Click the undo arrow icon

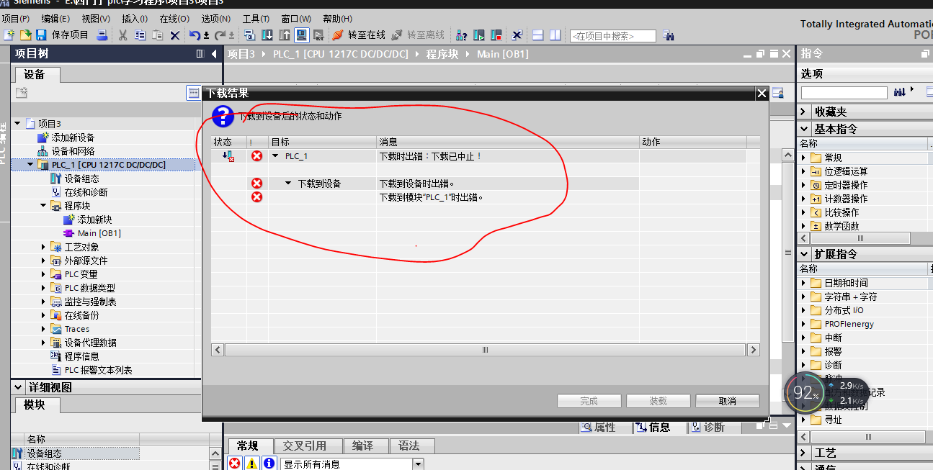click(x=195, y=35)
